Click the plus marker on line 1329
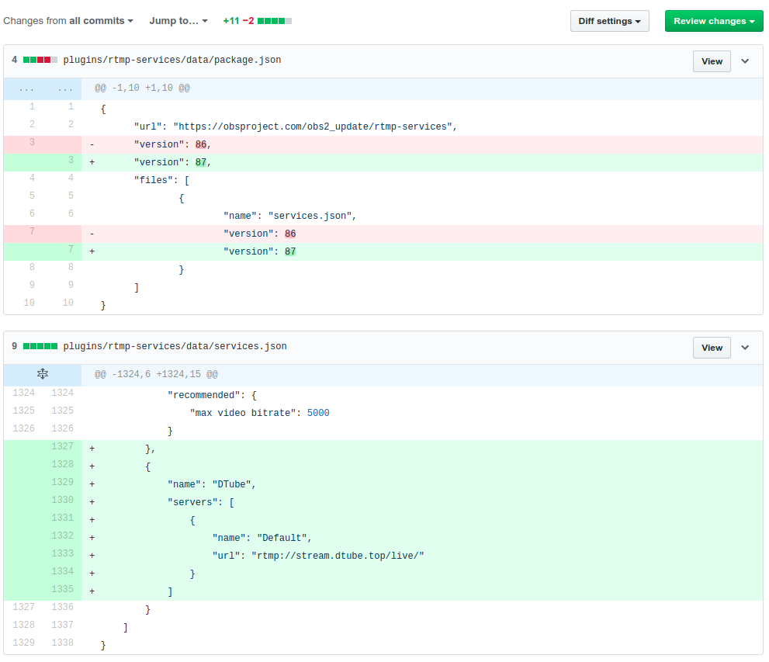769x662 pixels. click(x=92, y=484)
